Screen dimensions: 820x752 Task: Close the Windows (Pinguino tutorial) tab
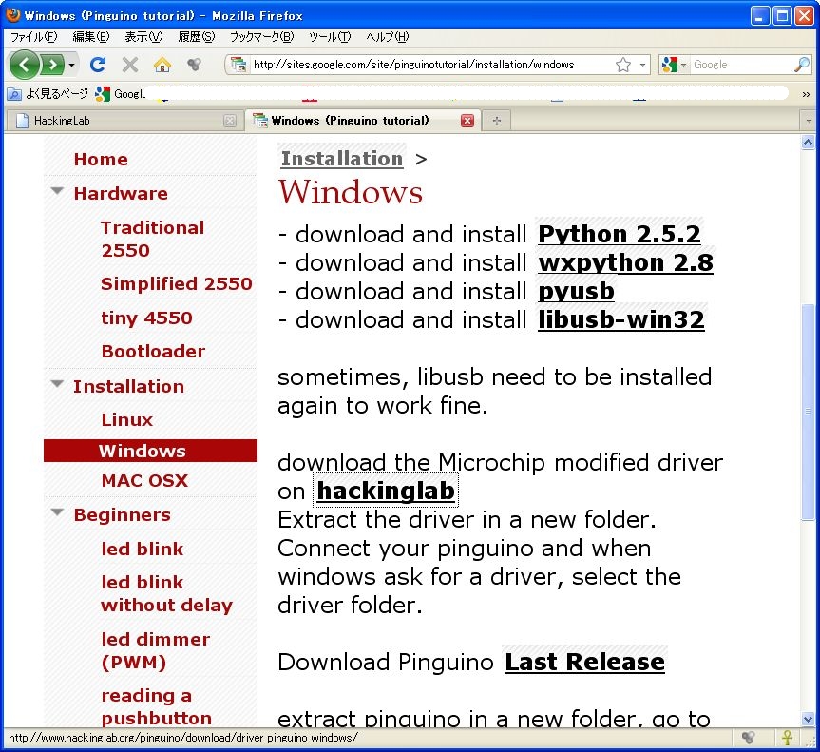[467, 121]
